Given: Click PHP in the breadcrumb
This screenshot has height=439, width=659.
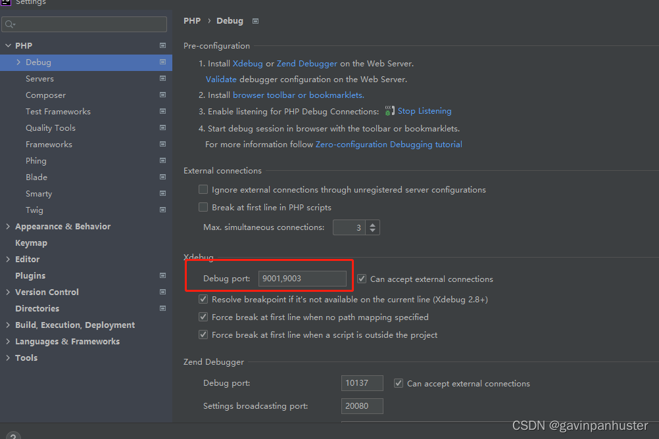Looking at the screenshot, I should pyautogui.click(x=192, y=20).
